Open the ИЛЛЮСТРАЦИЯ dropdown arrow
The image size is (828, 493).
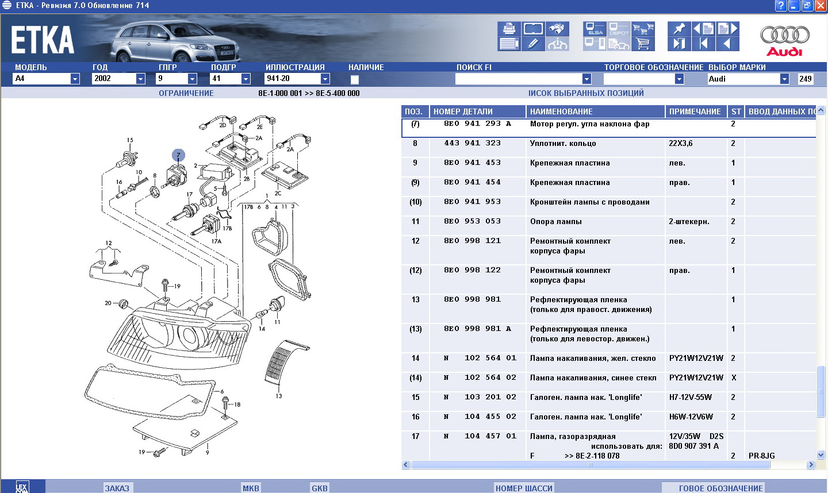point(325,79)
